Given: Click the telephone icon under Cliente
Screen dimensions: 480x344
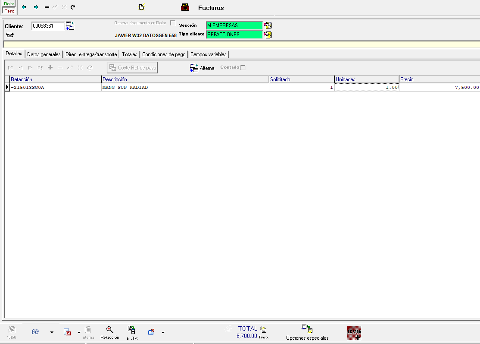Looking at the screenshot, I should coord(10,35).
